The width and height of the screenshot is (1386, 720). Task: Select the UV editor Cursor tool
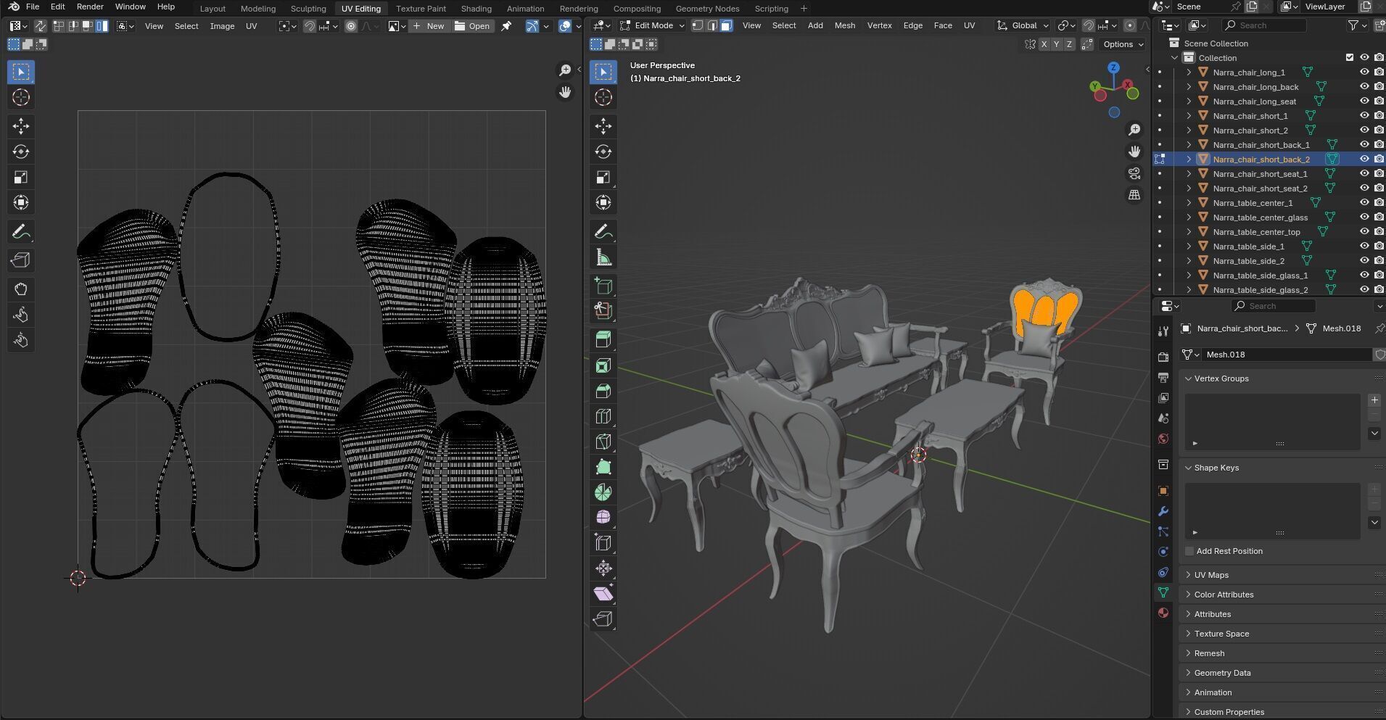point(21,97)
